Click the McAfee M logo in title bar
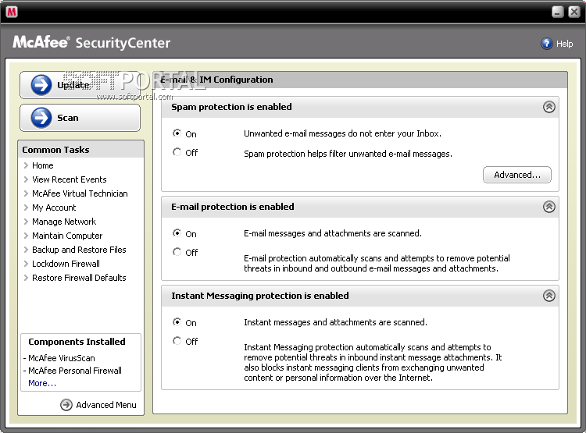Image resolution: width=586 pixels, height=433 pixels. click(12, 12)
